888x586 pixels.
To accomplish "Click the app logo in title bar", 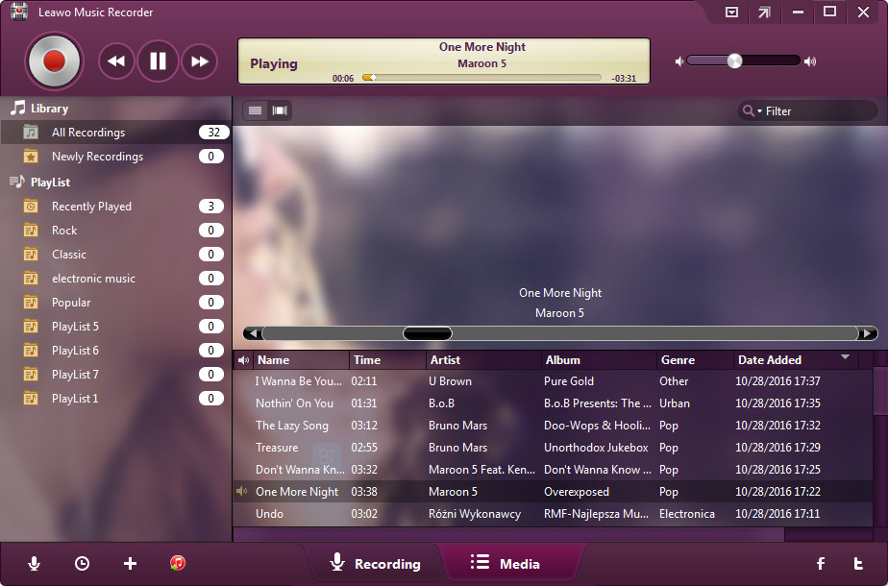I will pos(18,12).
